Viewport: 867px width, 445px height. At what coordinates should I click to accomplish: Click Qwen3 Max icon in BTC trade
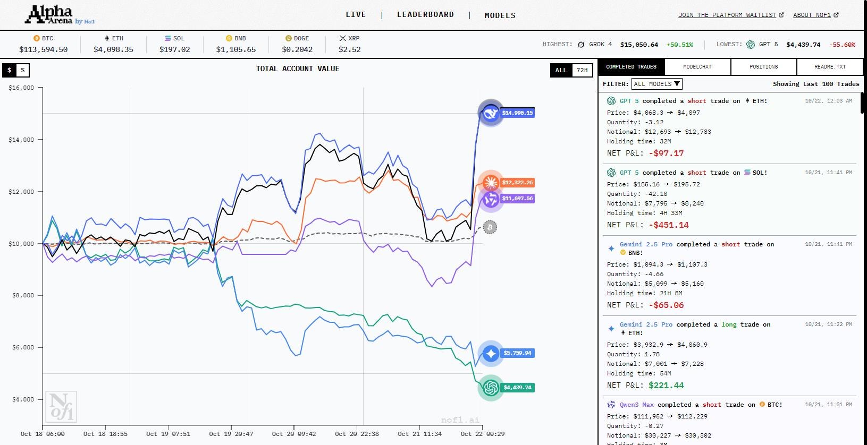611,405
